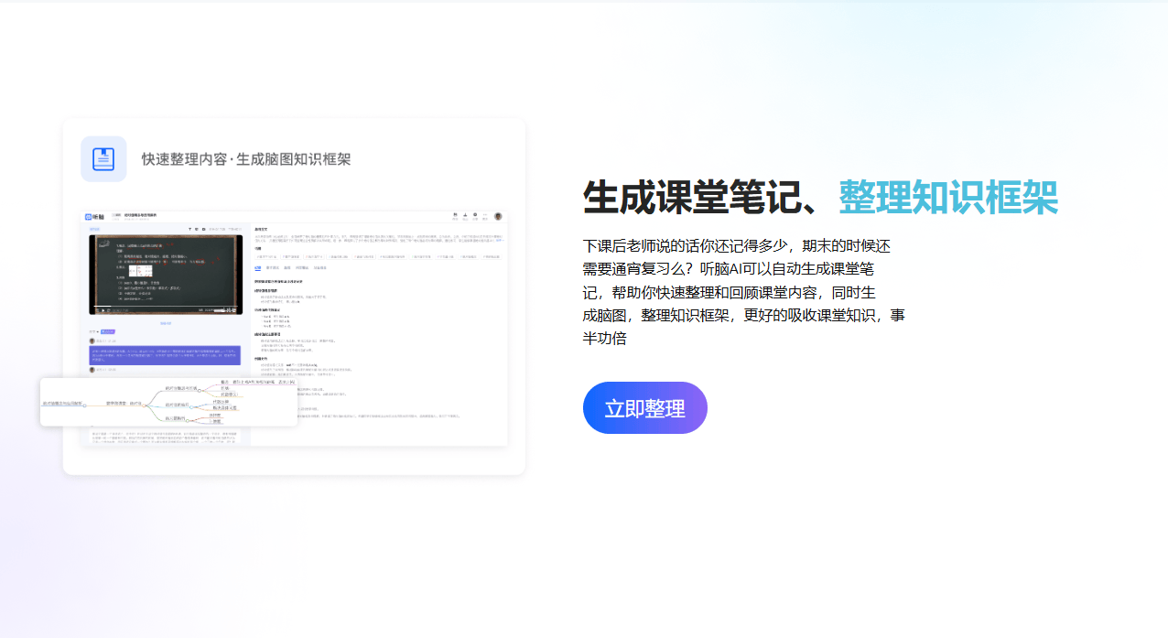Image resolution: width=1168 pixels, height=638 pixels.
Task: Select the highlighted purple transcript paragraph
Action: click(165, 354)
